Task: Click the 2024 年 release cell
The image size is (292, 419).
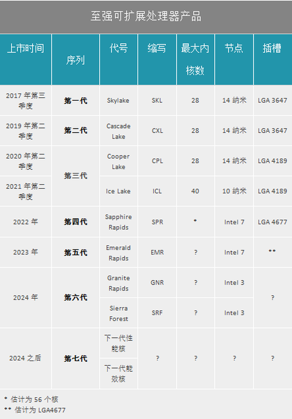Action: (x=26, y=297)
